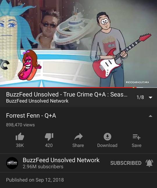Collapse the video description arrow
This screenshot has height=188, width=157.
(151, 116)
